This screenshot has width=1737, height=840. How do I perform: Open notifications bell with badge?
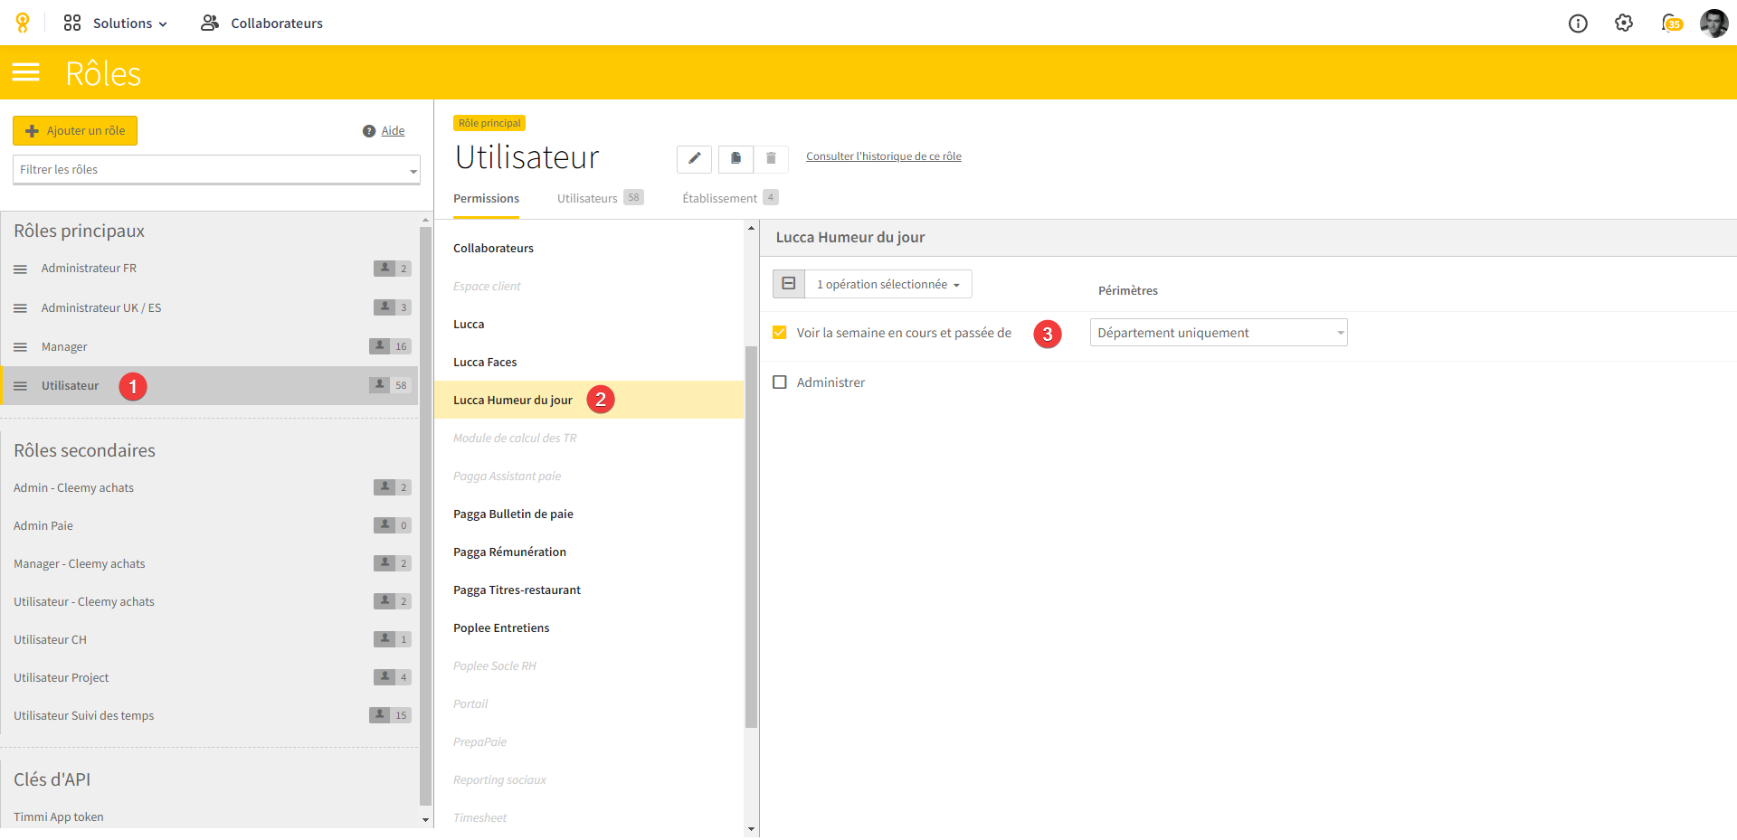coord(1672,23)
